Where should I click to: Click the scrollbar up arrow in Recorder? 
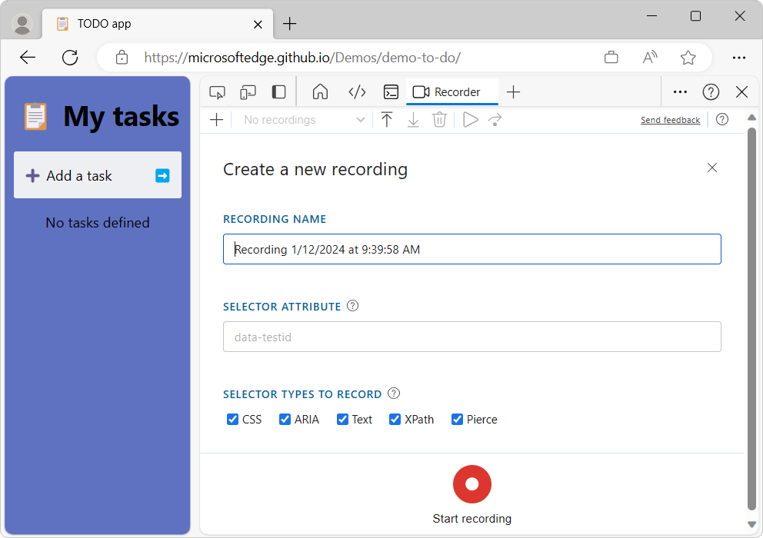pyautogui.click(x=751, y=118)
